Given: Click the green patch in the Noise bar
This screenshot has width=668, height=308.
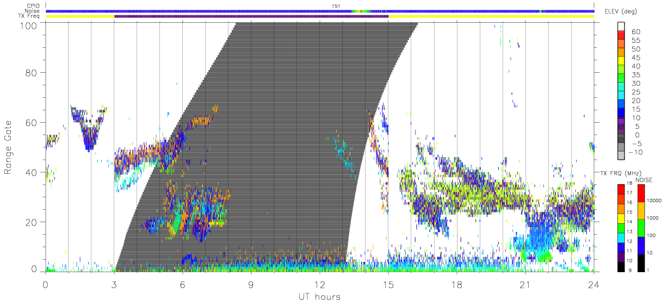Looking at the screenshot, I should (361, 11).
